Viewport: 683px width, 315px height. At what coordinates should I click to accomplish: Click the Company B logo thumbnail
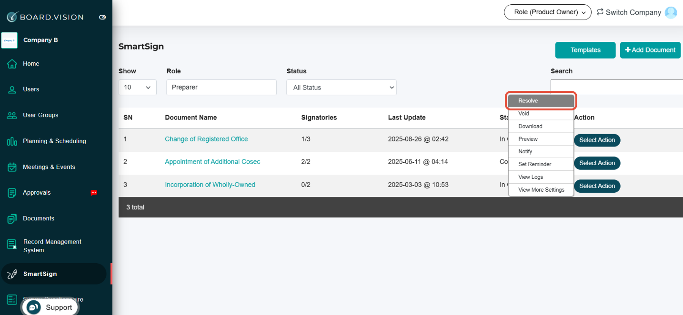[x=10, y=40]
